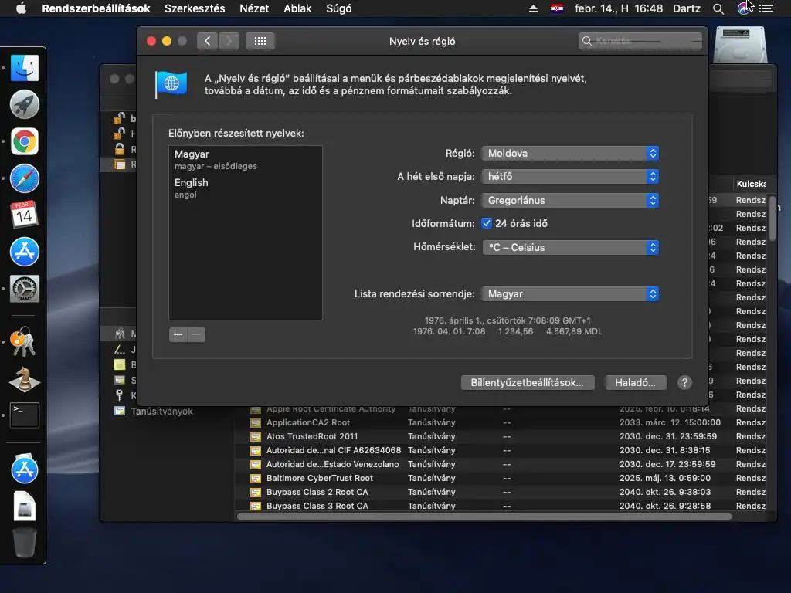Open Keychain Access keys icon in Dock
791x593 pixels.
(22, 342)
